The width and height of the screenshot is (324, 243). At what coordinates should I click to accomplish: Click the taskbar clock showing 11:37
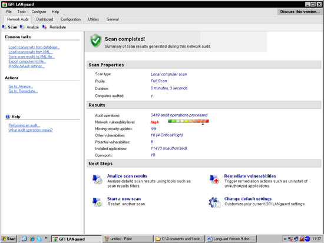pyautogui.click(x=316, y=239)
